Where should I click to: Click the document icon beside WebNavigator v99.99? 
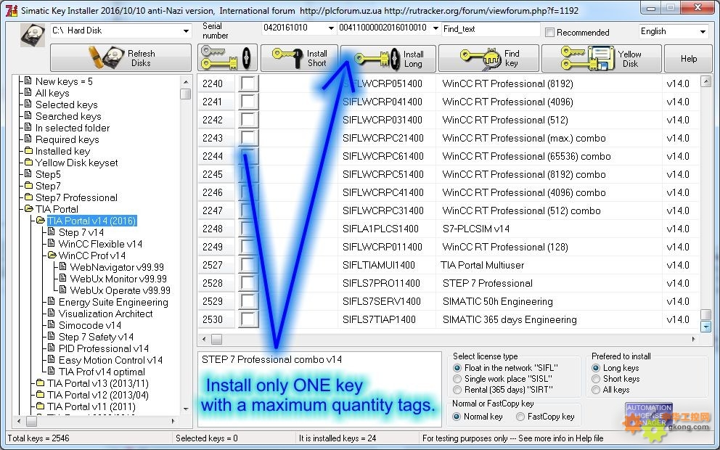click(x=63, y=266)
